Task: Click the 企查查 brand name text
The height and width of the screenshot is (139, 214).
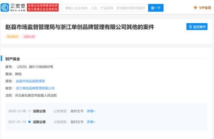Action: click(x=18, y=6)
